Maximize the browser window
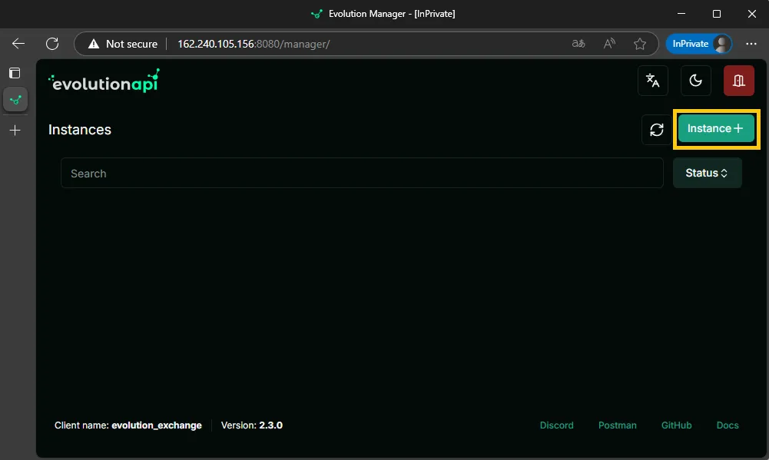Image resolution: width=769 pixels, height=460 pixels. click(717, 14)
